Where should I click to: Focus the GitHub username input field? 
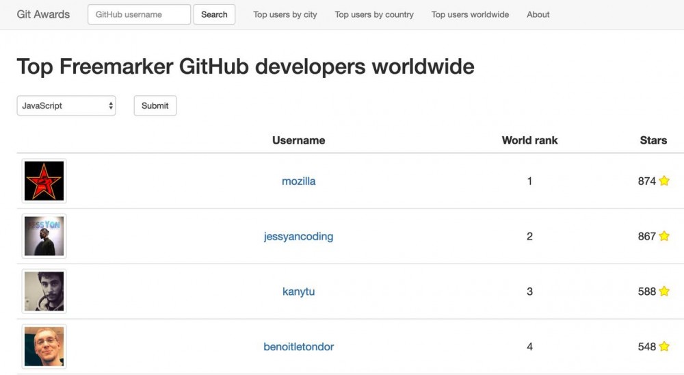(x=139, y=14)
